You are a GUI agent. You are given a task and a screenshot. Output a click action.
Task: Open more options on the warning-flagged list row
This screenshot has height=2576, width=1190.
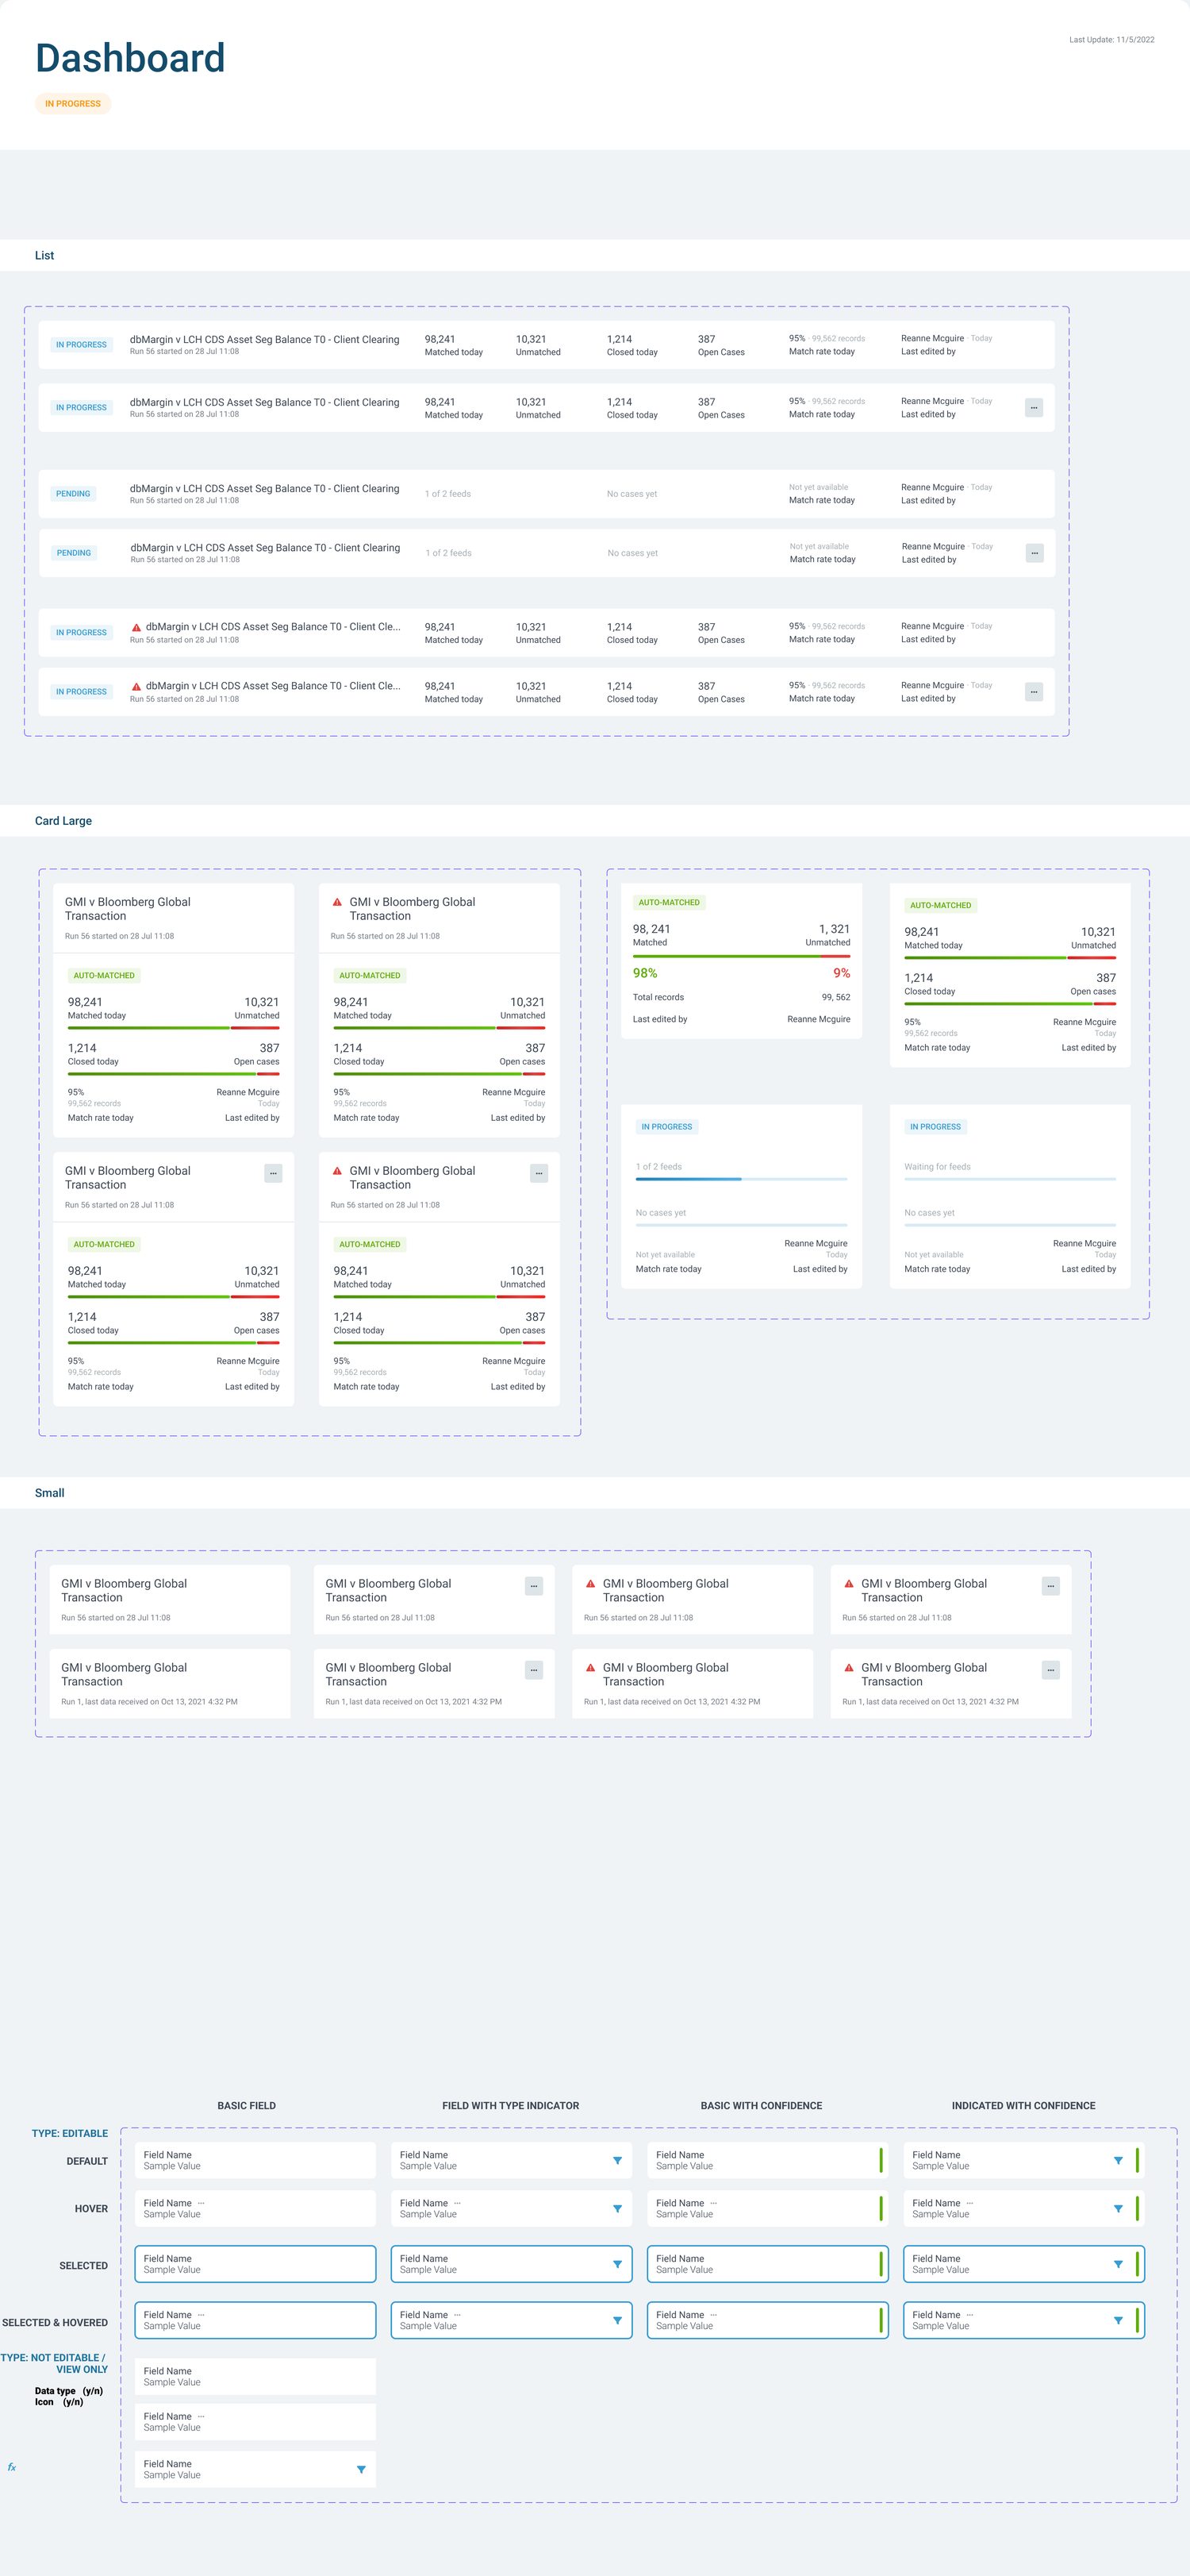click(x=1033, y=692)
